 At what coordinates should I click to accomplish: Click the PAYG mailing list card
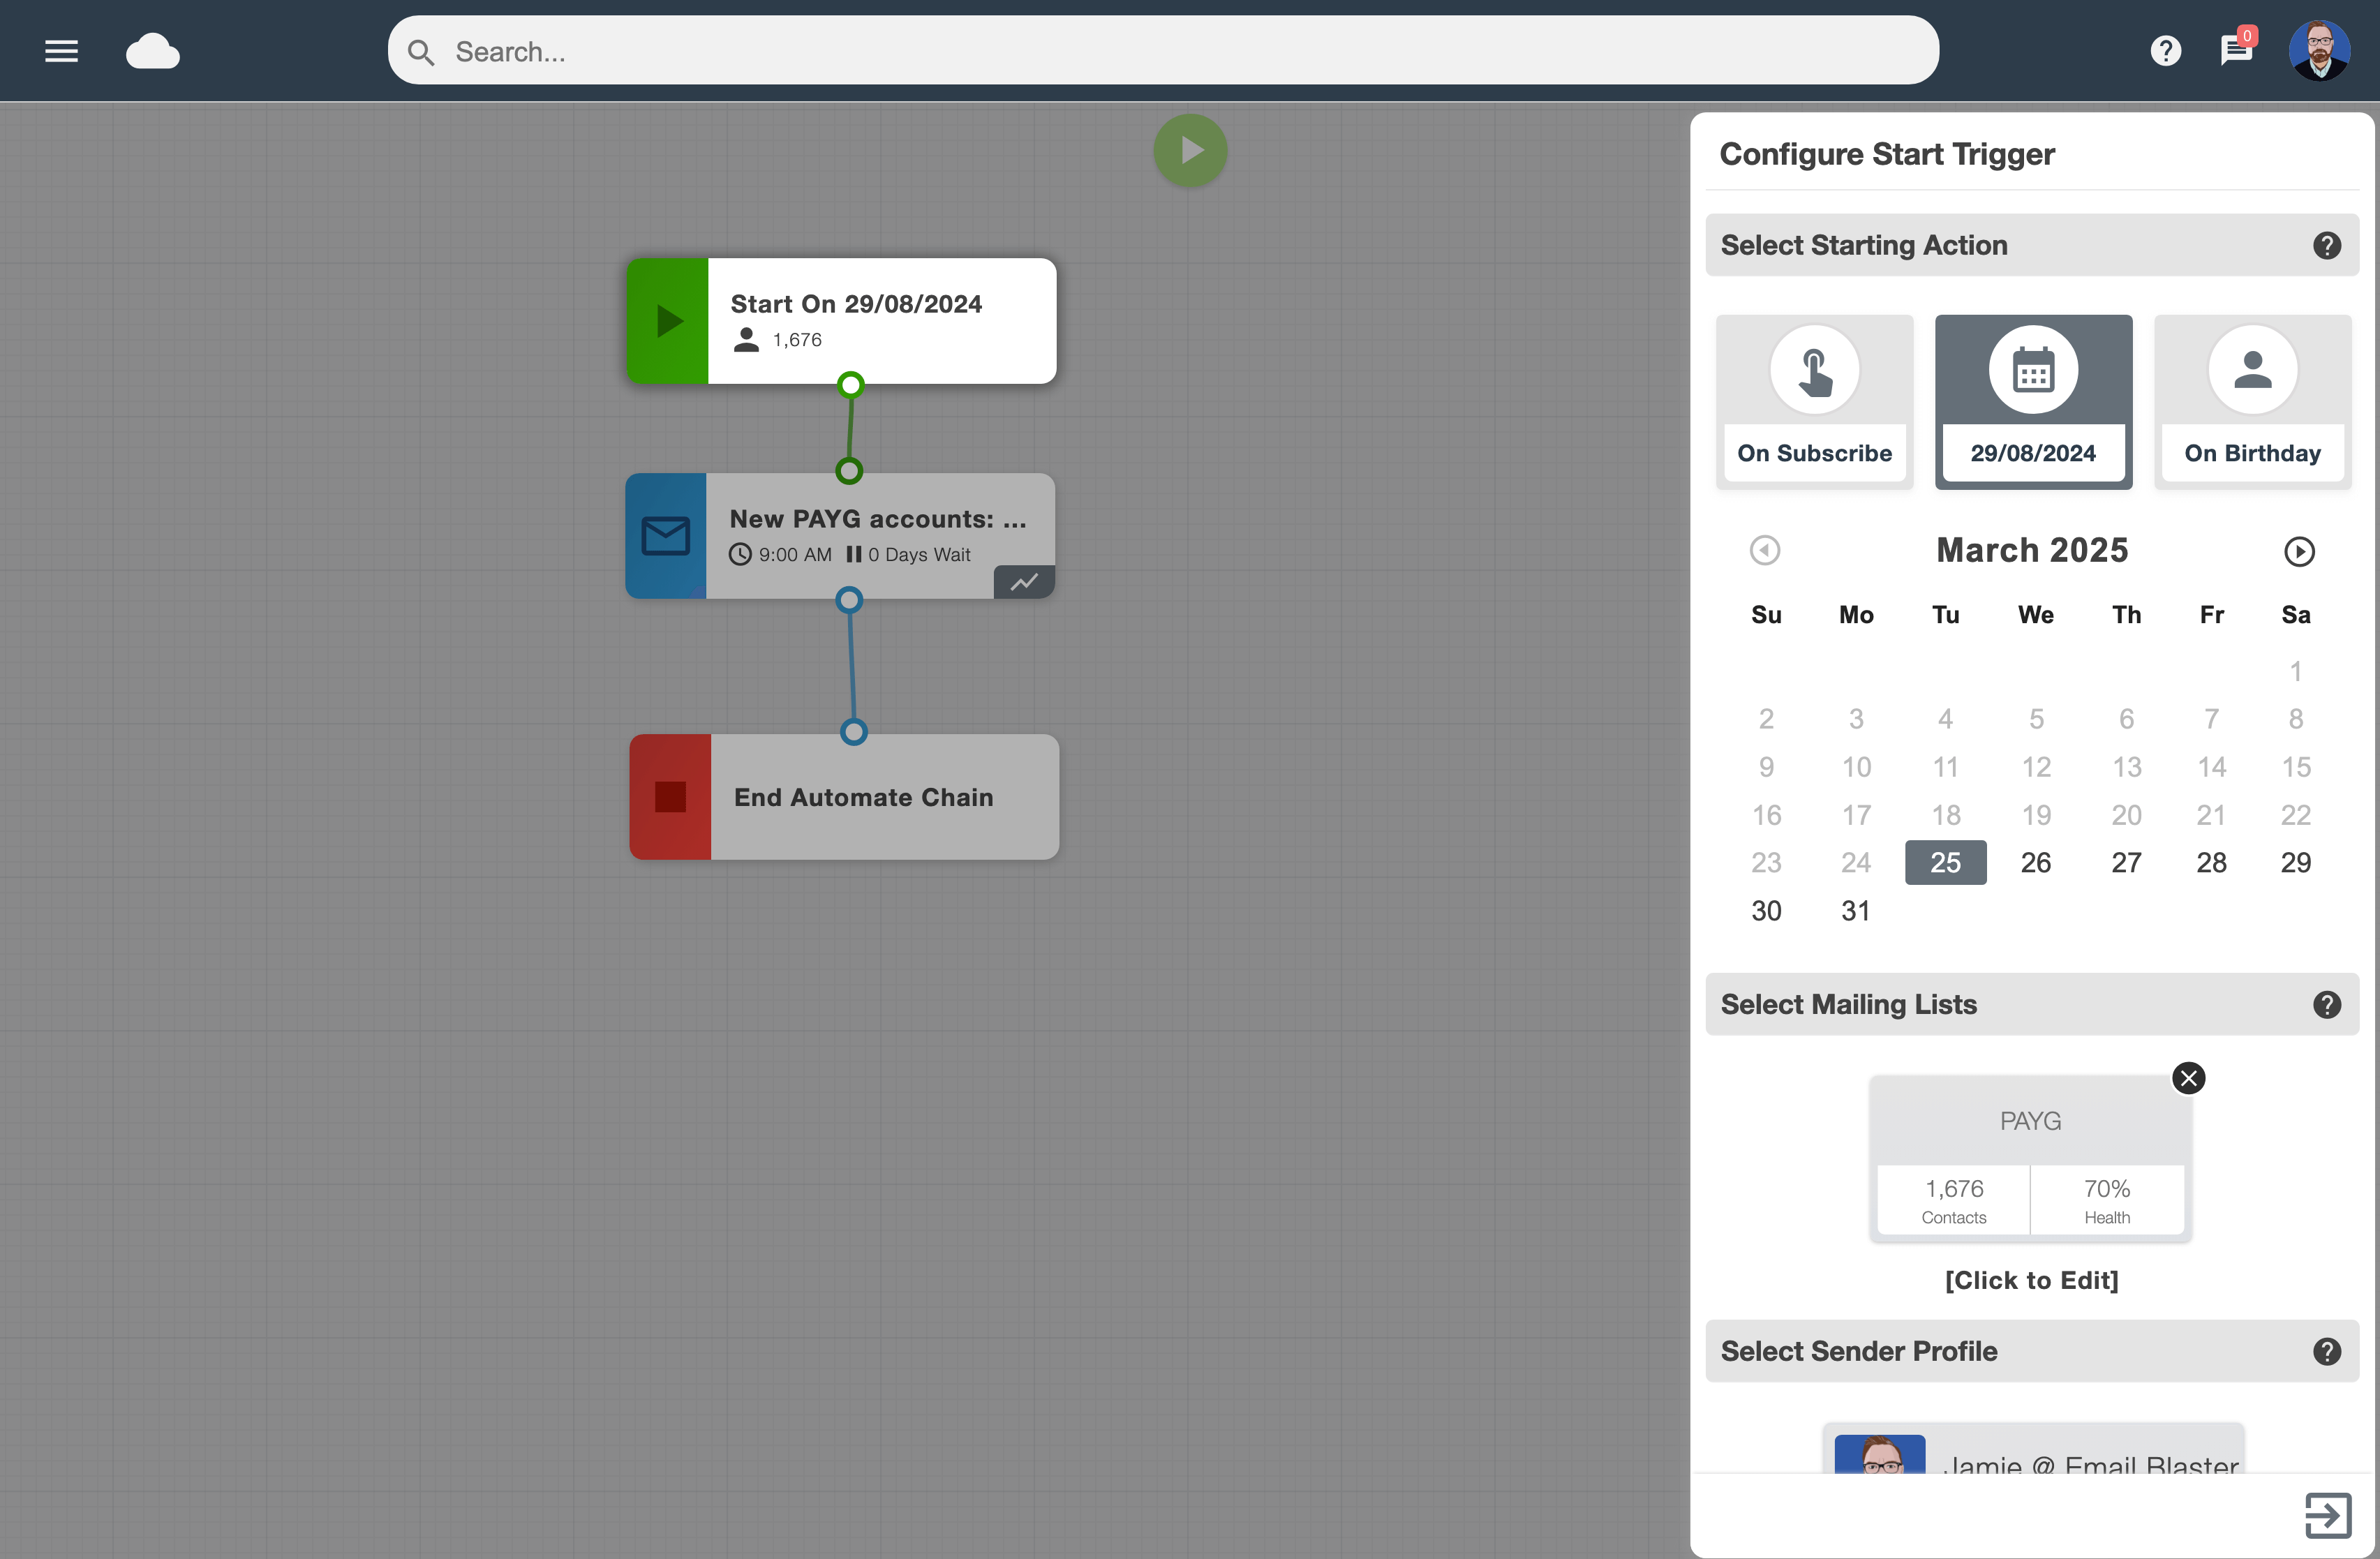pyautogui.click(x=2030, y=1159)
